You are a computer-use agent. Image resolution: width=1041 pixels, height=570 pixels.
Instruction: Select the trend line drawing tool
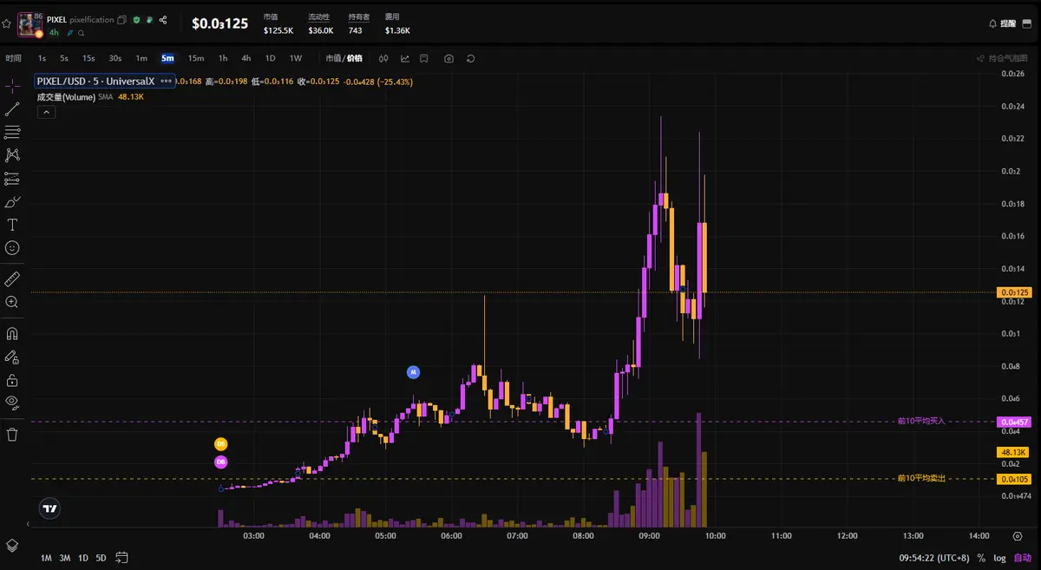(12, 109)
